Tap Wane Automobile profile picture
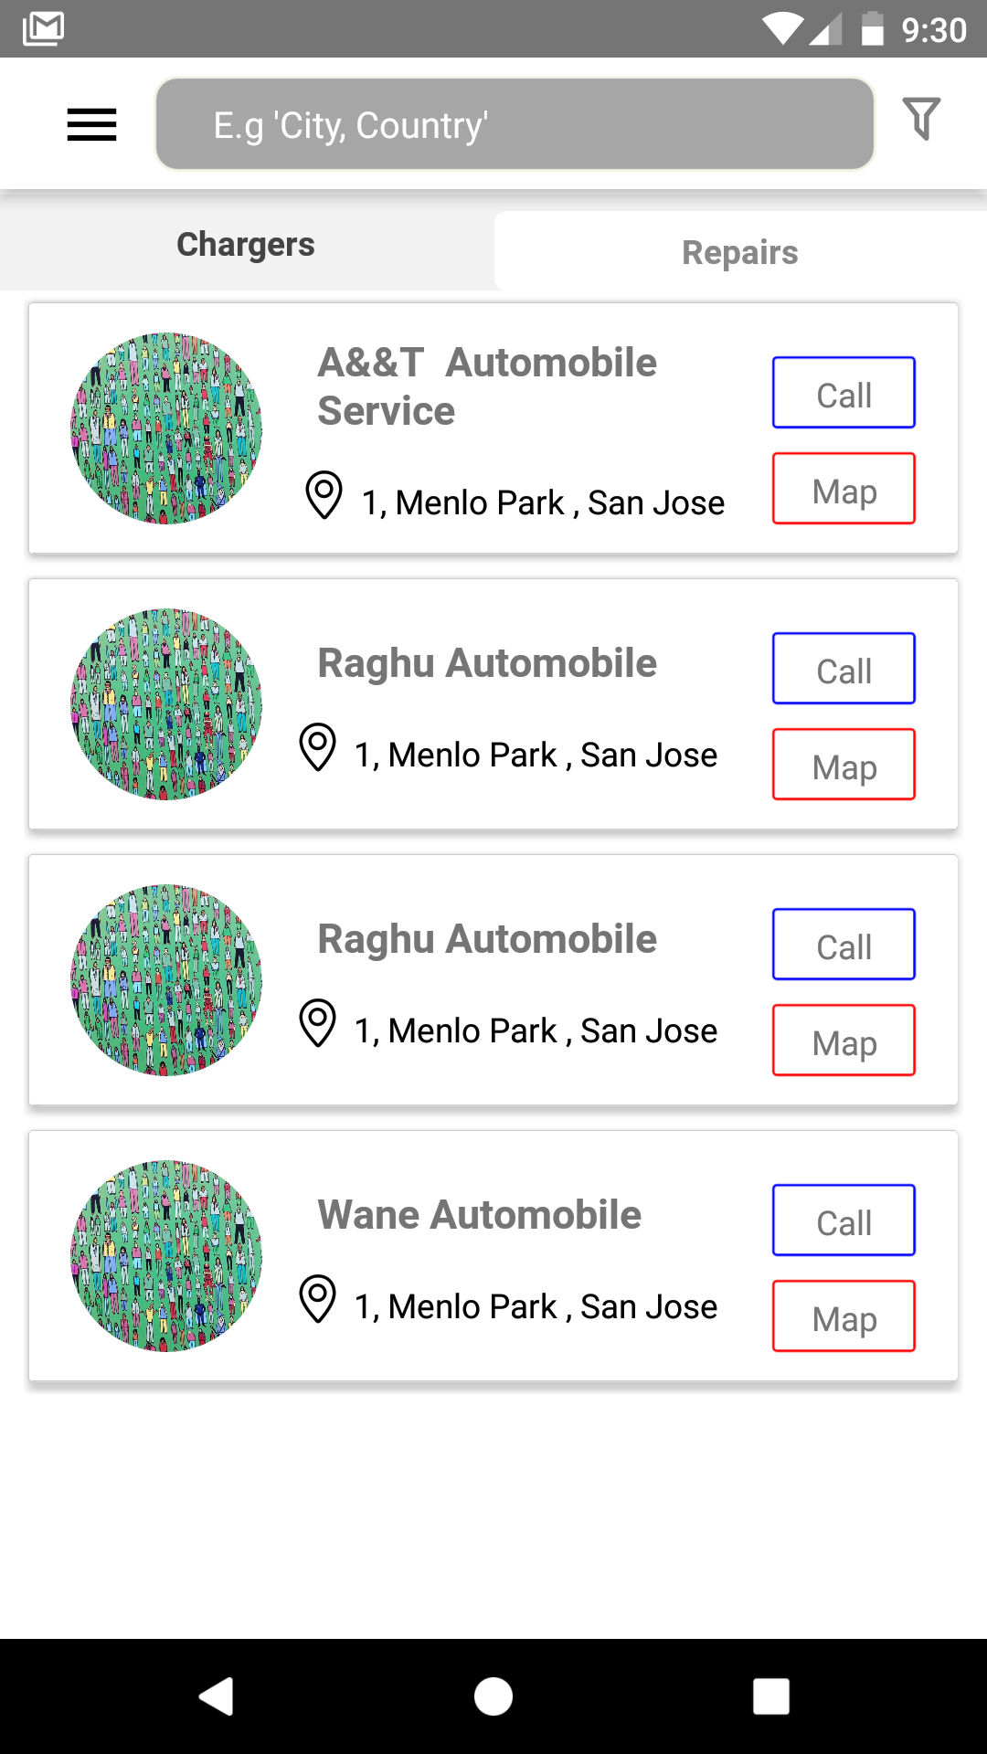Image resolution: width=987 pixels, height=1754 pixels. pos(166,1256)
